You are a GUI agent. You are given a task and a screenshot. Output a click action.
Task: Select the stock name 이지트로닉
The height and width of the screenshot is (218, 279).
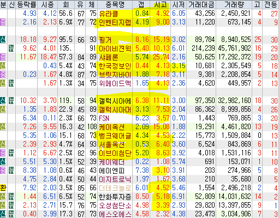pyautogui.click(x=115, y=179)
